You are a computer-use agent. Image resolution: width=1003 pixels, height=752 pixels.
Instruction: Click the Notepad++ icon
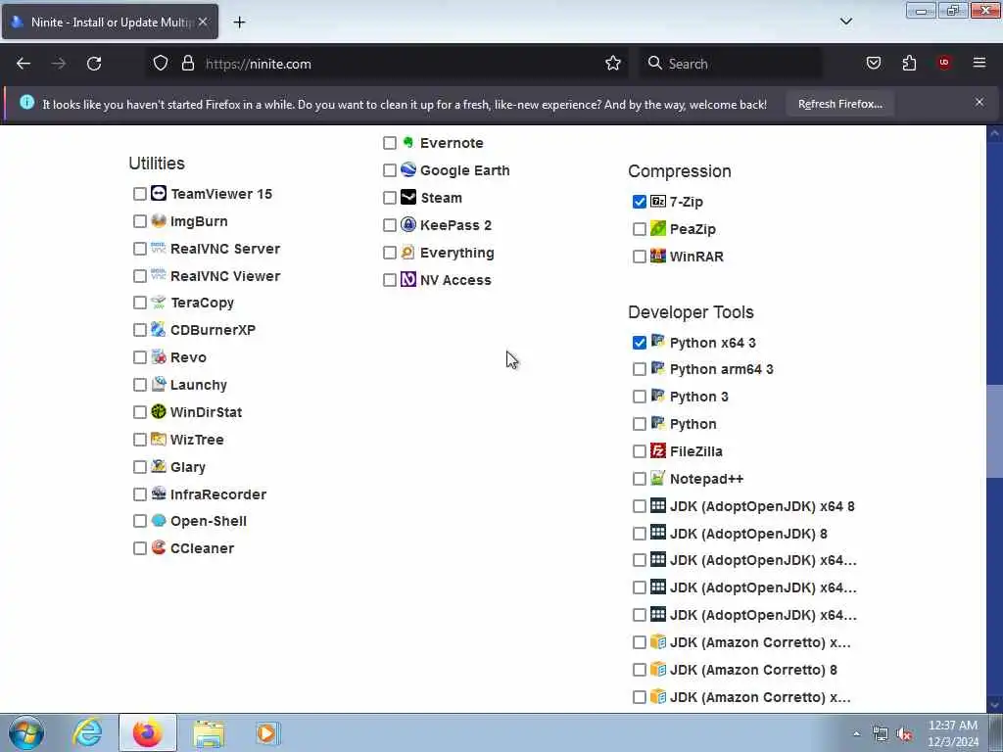click(657, 478)
